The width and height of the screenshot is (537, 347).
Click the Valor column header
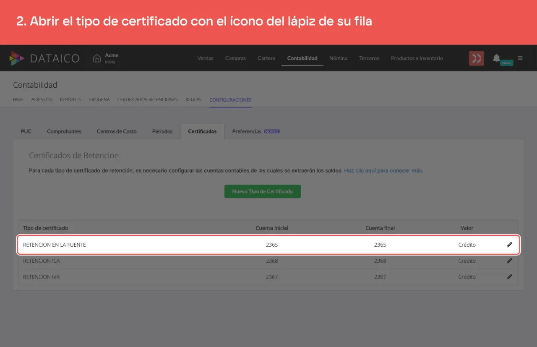coord(467,228)
